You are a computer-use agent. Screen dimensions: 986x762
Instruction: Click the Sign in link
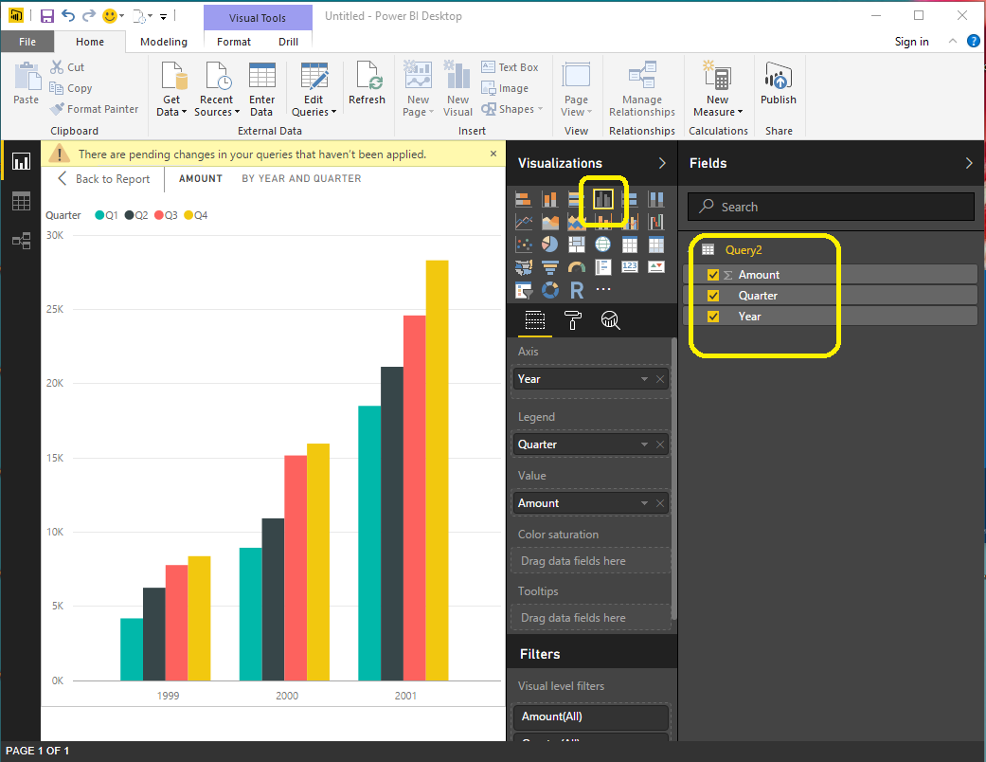pyautogui.click(x=911, y=42)
